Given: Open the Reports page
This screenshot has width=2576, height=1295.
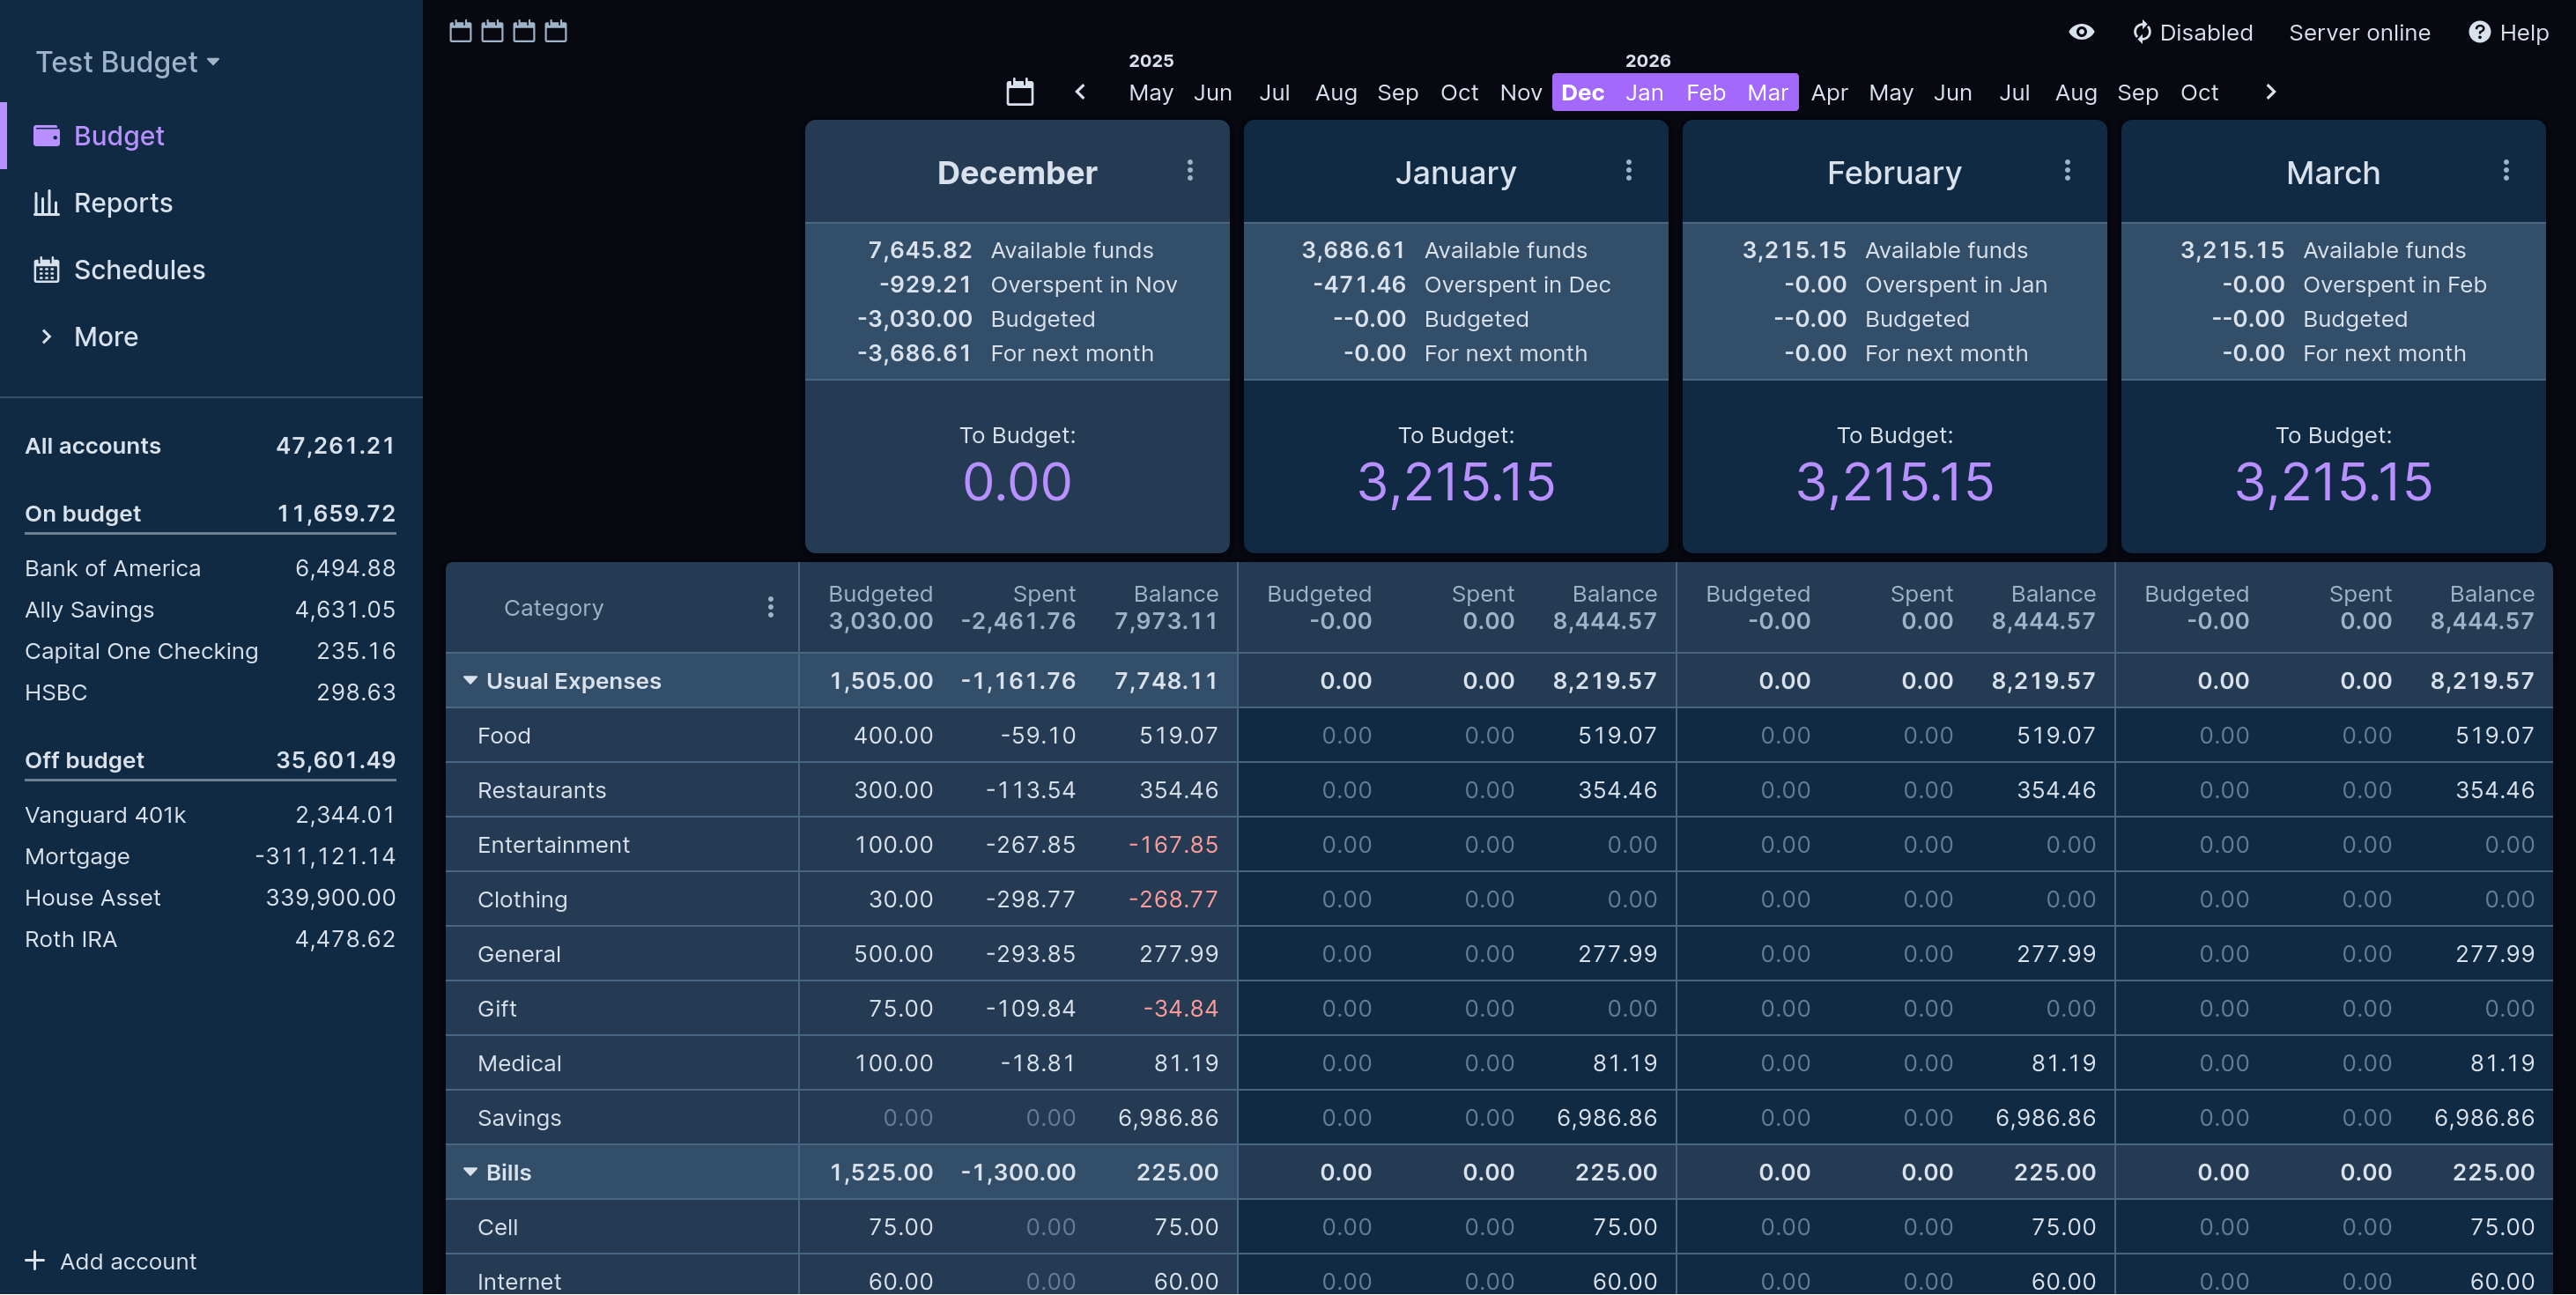Looking at the screenshot, I should click(123, 203).
